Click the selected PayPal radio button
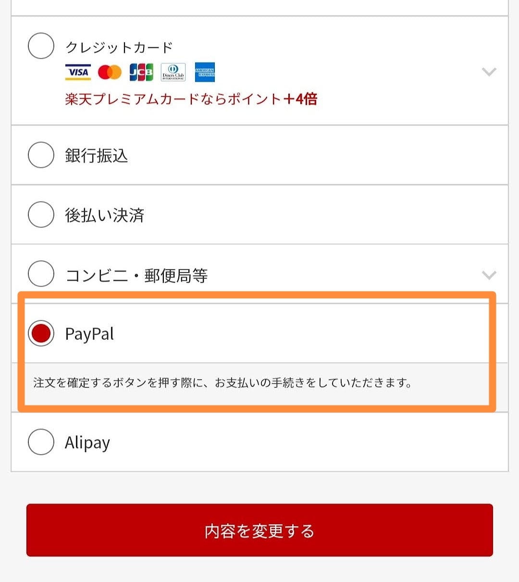The image size is (519, 582). 41,333
